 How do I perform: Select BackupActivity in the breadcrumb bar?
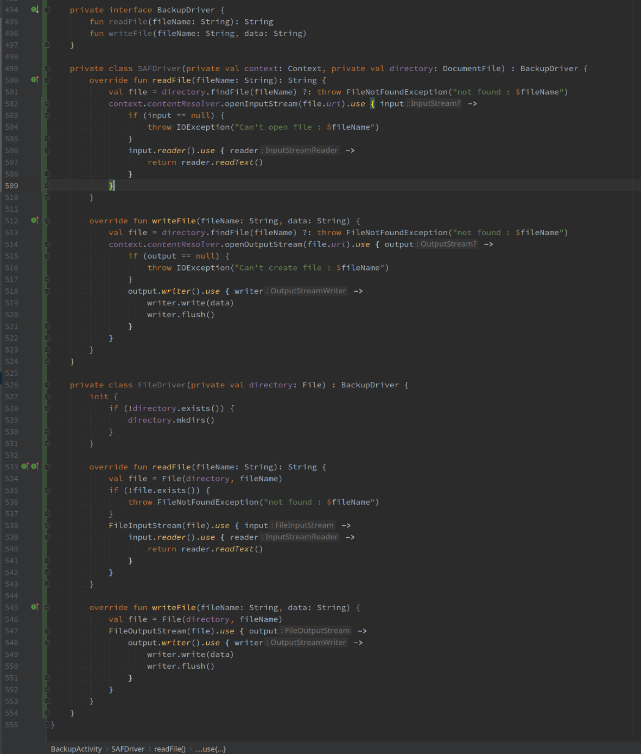[76, 749]
